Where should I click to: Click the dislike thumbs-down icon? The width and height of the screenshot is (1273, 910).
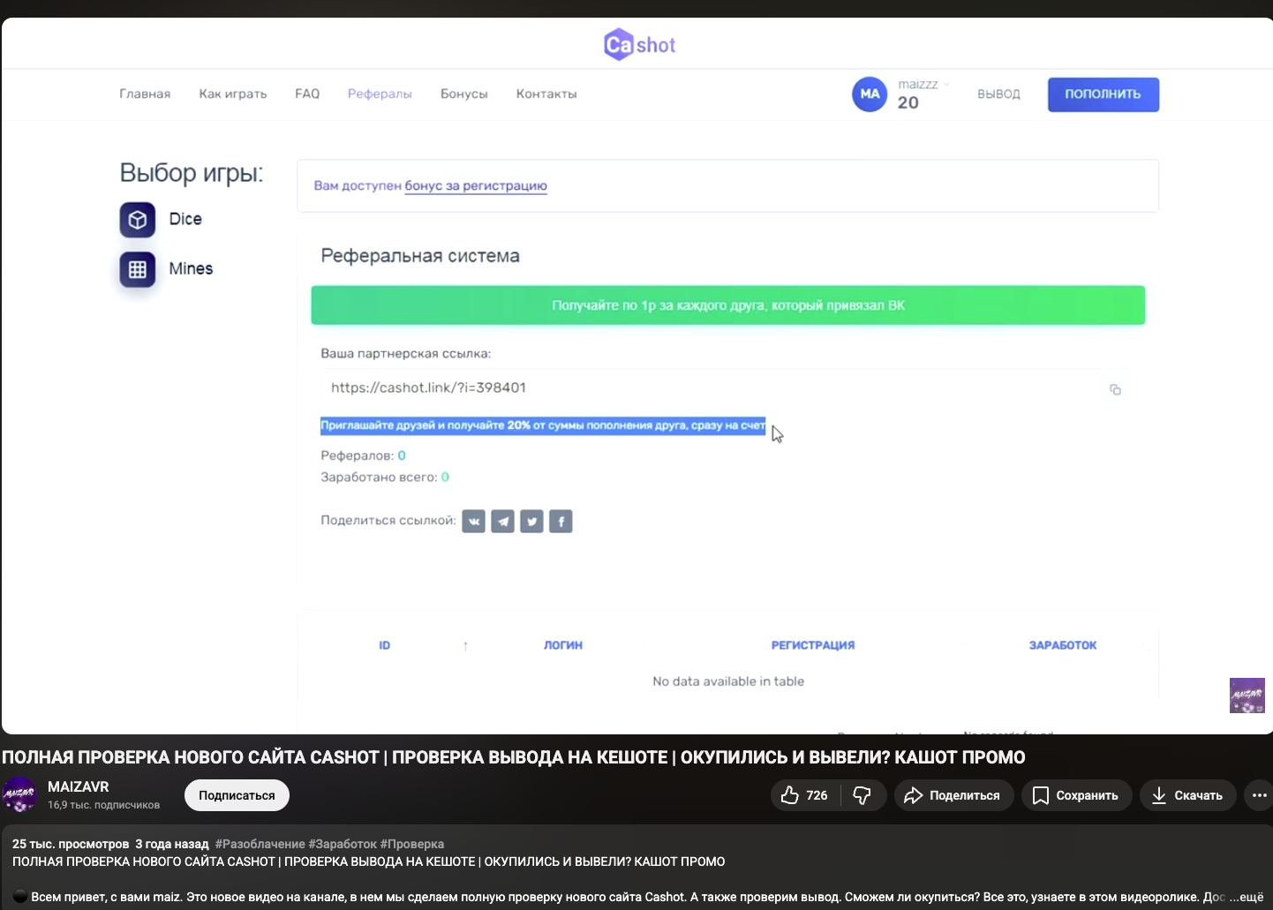tap(862, 795)
